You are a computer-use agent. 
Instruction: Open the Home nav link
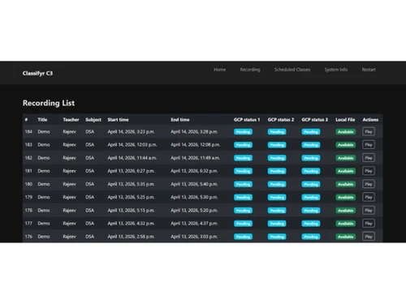219,70
